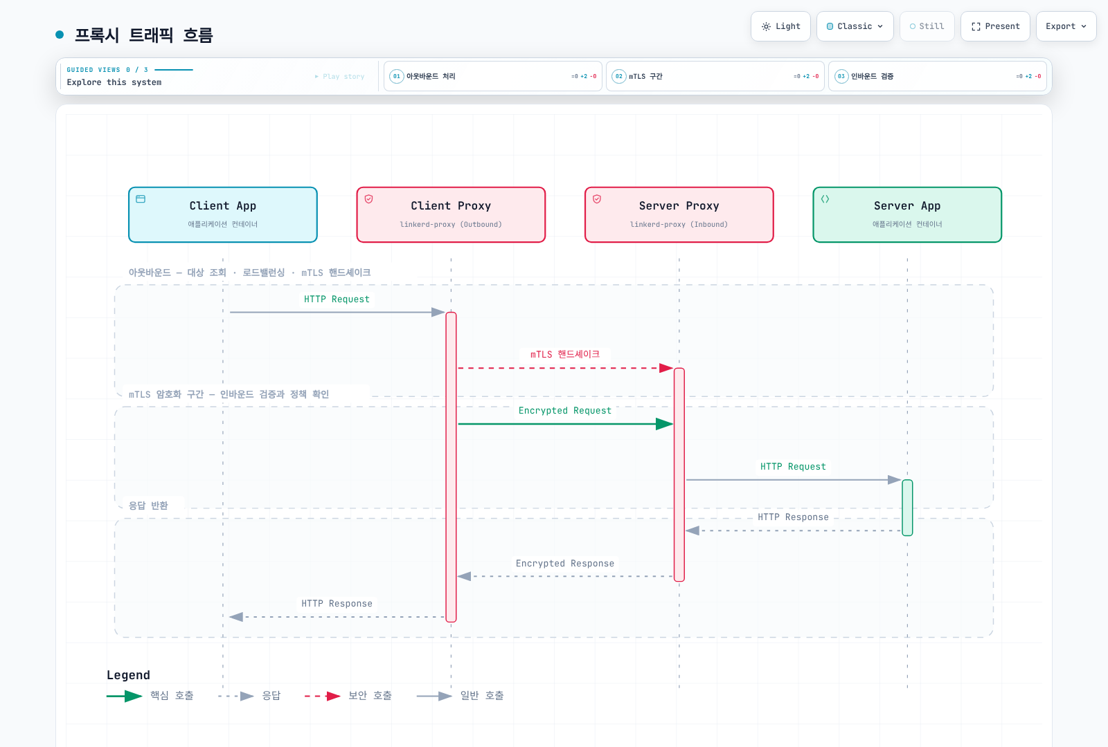Click the 응답 반환 group label

[148, 506]
